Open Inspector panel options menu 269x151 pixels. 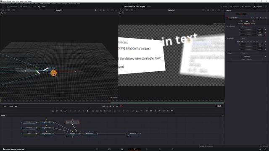tap(267, 10)
